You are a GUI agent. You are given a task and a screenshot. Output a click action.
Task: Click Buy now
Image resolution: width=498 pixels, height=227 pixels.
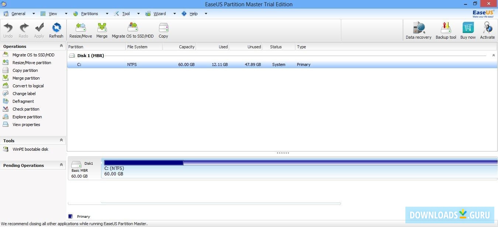click(468, 30)
